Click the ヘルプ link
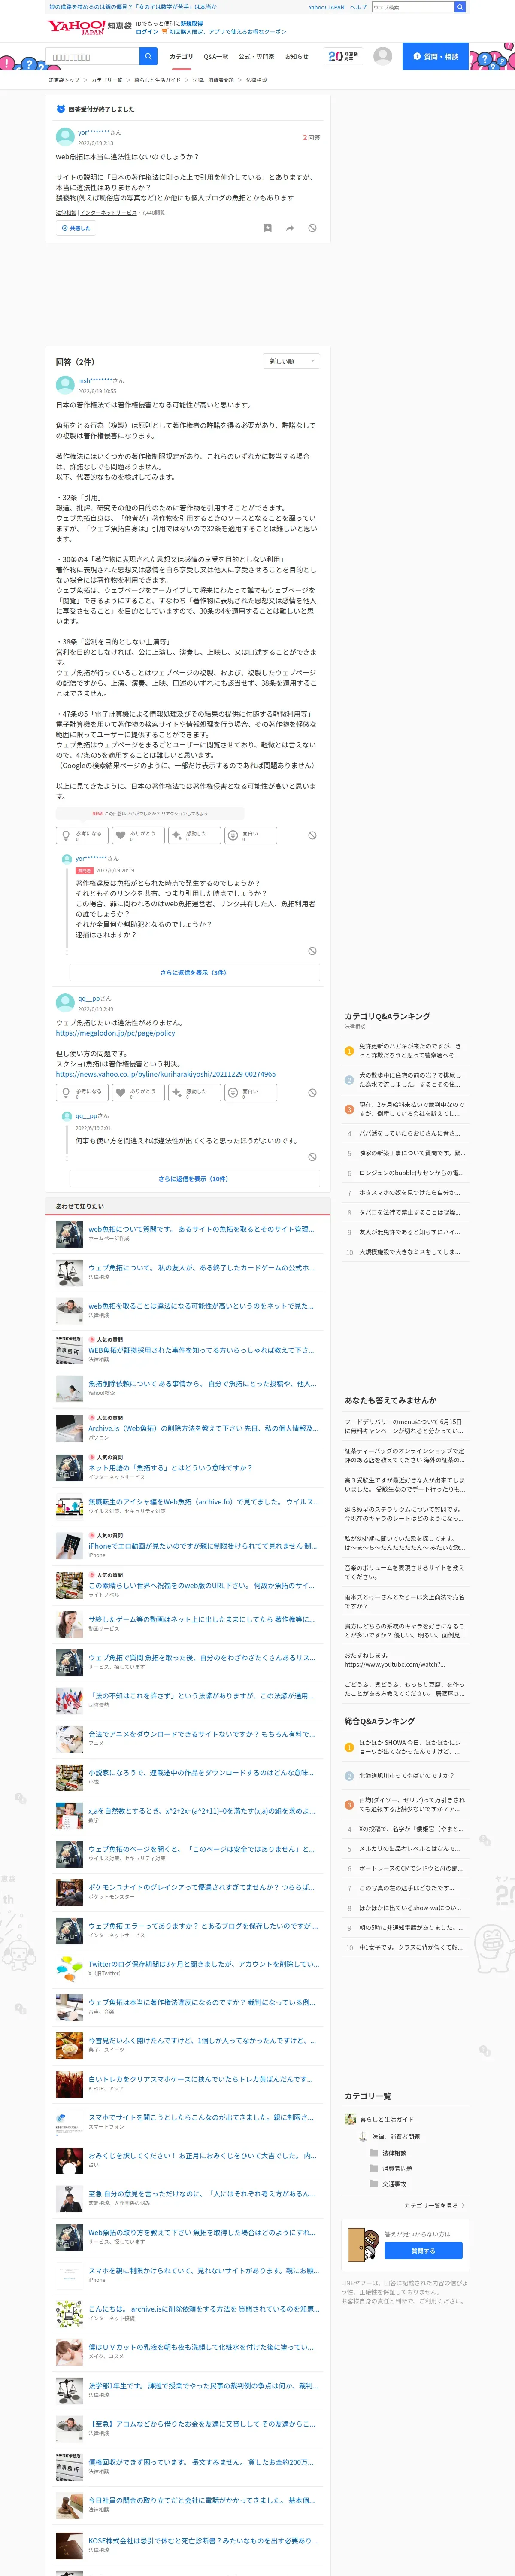 (358, 7)
